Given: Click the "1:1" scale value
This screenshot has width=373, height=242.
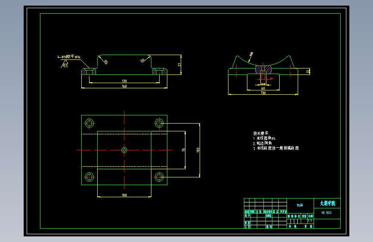Looking at the screenshot, I should click(310, 221).
